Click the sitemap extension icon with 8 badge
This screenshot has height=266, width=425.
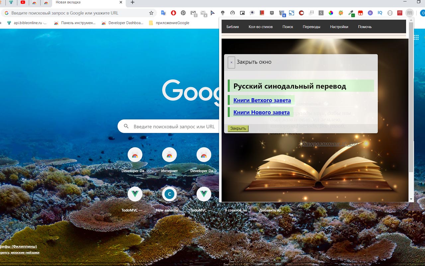[282, 13]
